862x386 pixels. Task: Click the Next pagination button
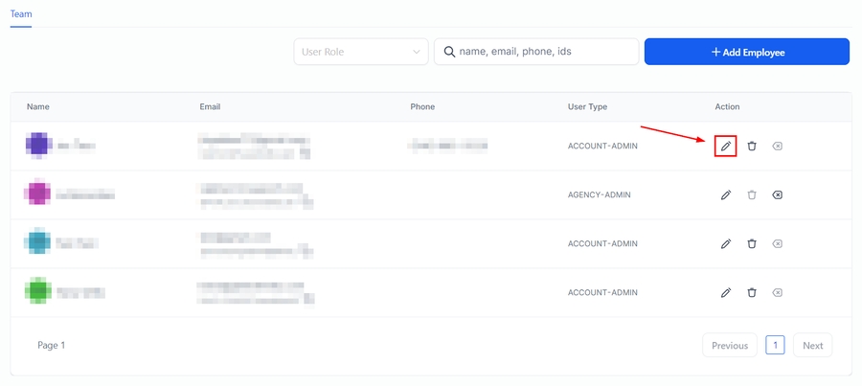tap(812, 346)
